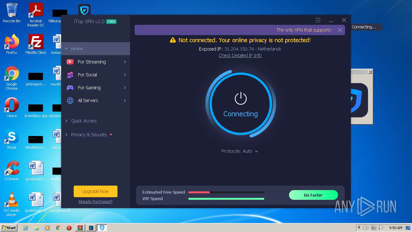The width and height of the screenshot is (412, 232).
Task: Click the Already Purchased? link
Action: click(96, 202)
